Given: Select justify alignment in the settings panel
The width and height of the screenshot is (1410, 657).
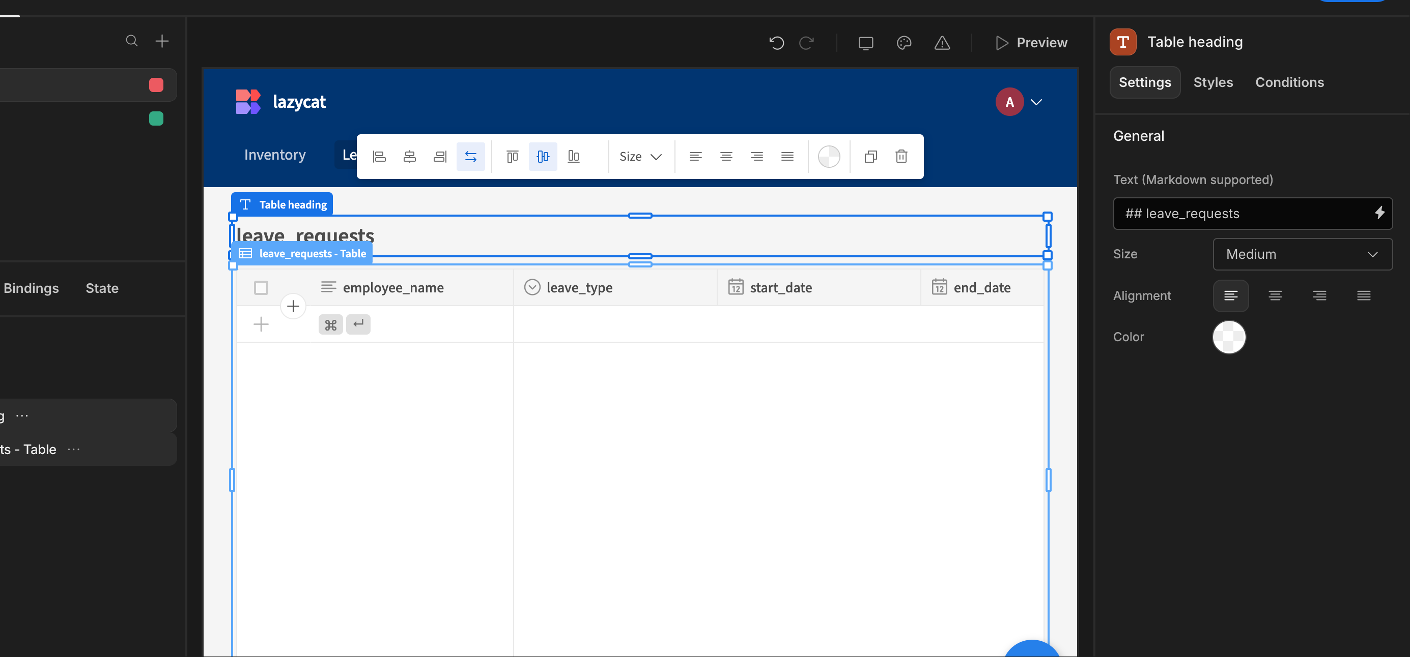Looking at the screenshot, I should pyautogui.click(x=1364, y=296).
